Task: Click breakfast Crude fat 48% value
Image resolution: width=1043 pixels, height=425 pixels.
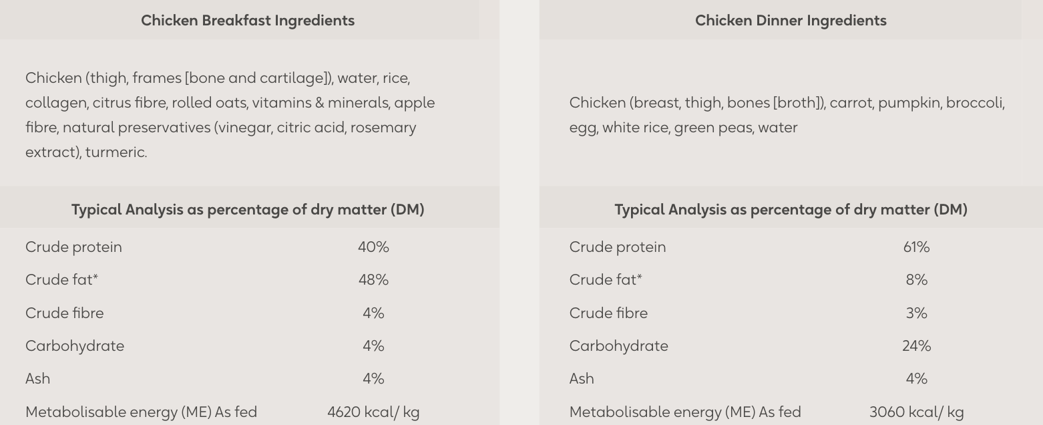Action: point(373,280)
